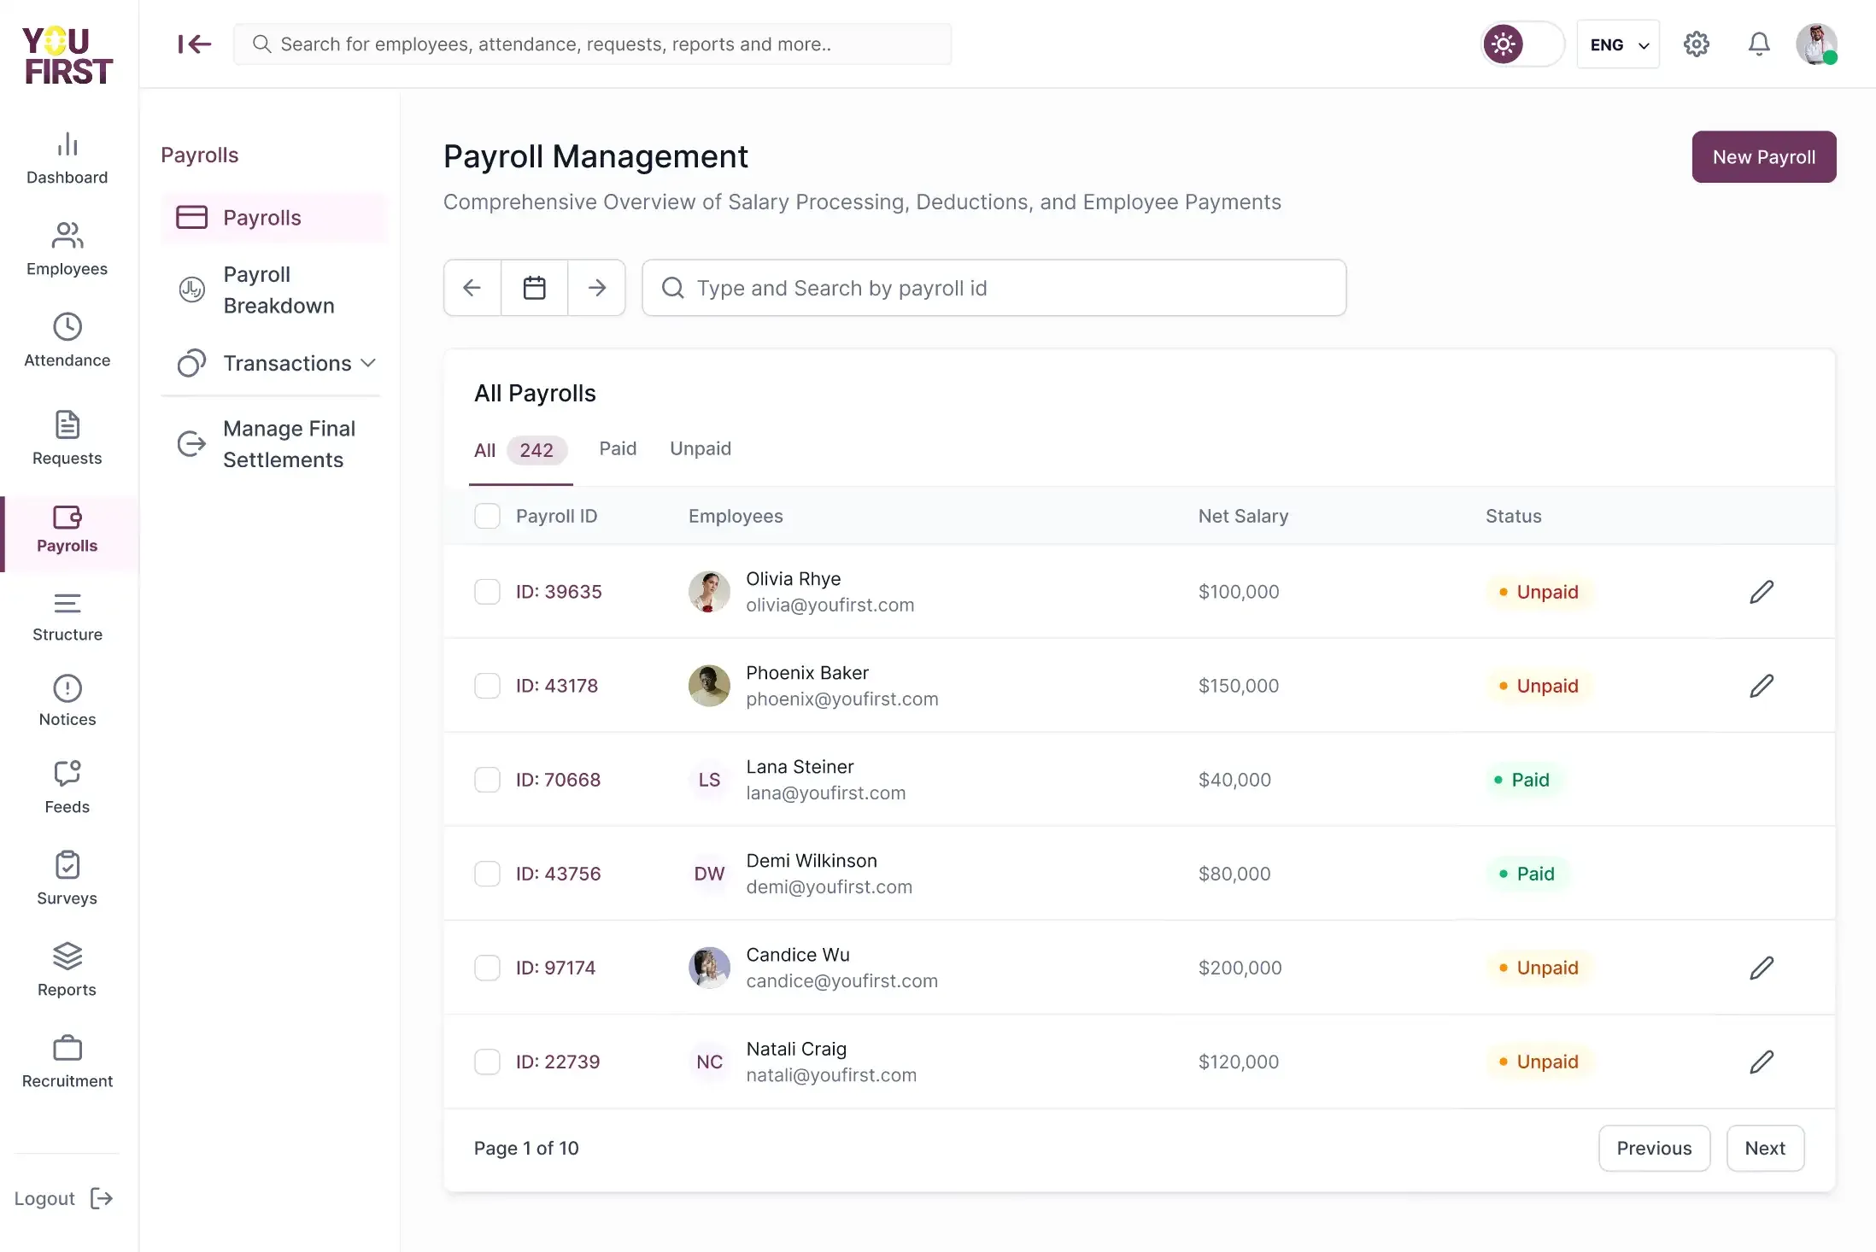Click the Previous page button
The height and width of the screenshot is (1252, 1876).
click(1654, 1149)
